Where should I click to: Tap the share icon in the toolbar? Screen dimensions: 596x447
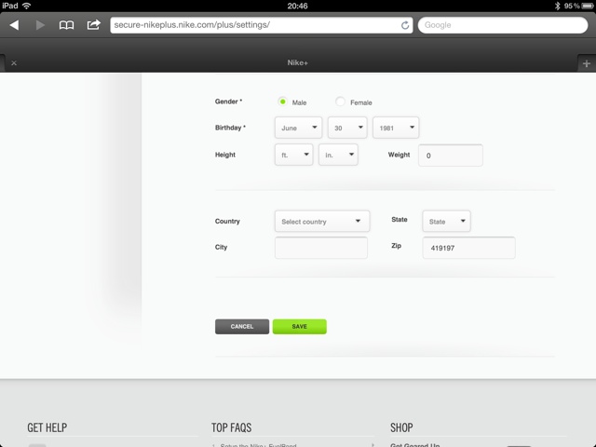click(93, 25)
